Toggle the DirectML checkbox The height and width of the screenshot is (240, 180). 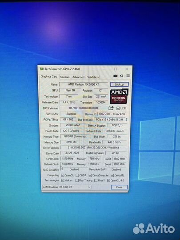(x=112, y=175)
